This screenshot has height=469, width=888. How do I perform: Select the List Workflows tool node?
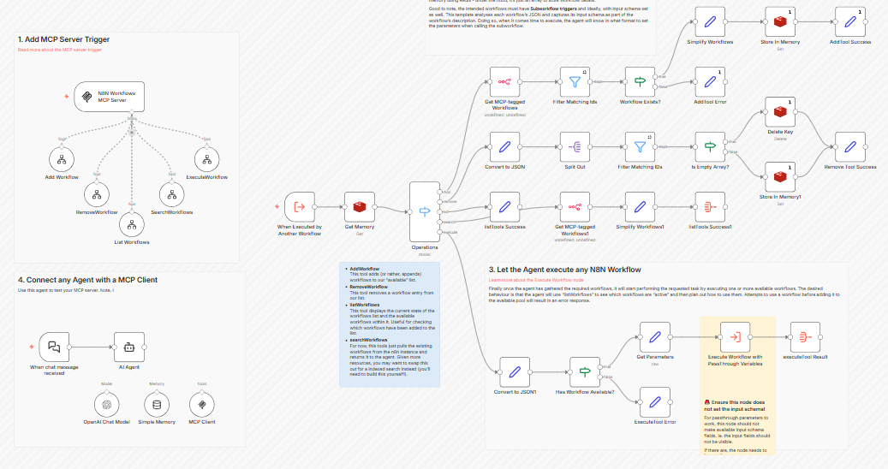tap(132, 224)
